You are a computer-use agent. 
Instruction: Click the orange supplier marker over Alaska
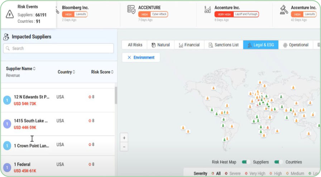pos(214,88)
